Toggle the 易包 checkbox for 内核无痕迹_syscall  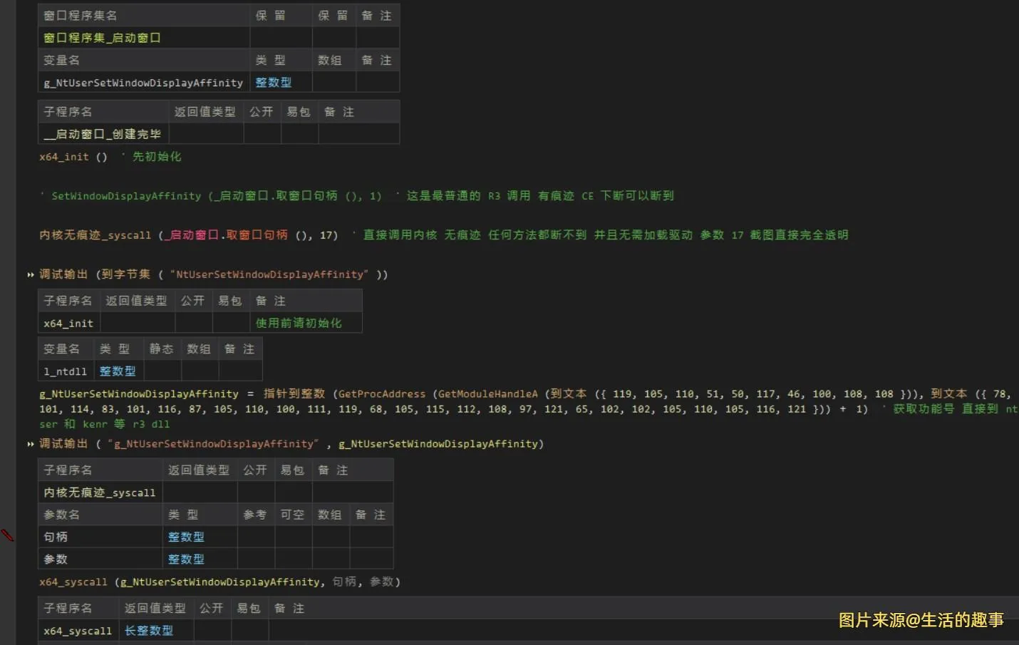(292, 492)
